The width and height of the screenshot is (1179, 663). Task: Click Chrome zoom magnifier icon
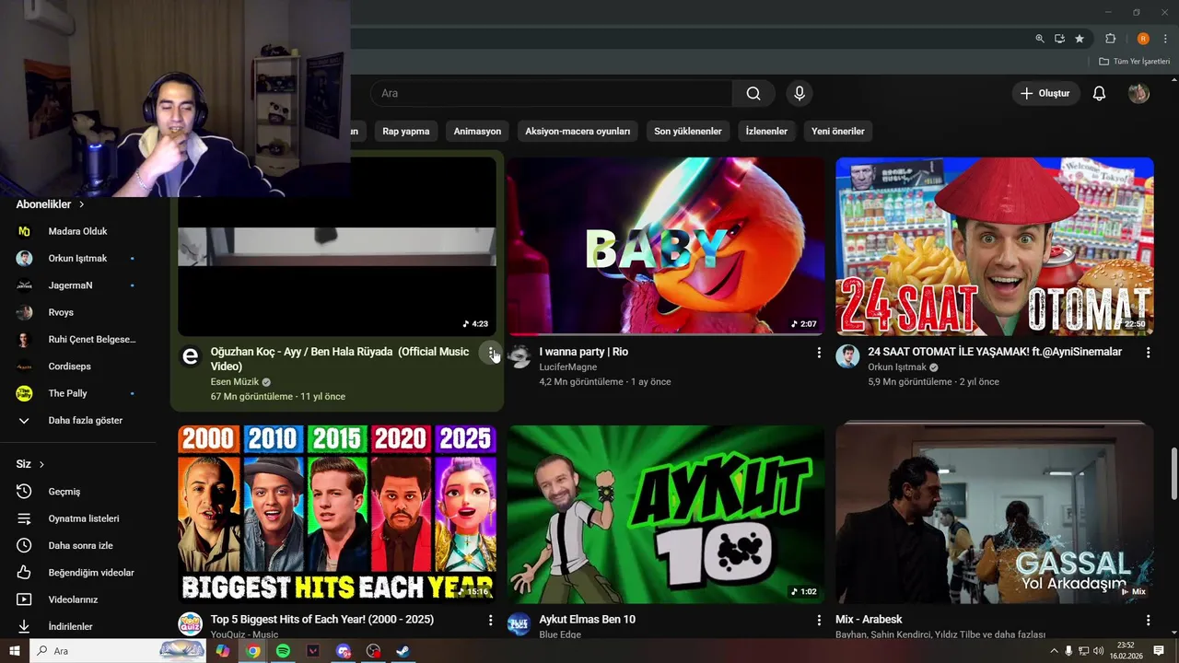tap(1040, 39)
